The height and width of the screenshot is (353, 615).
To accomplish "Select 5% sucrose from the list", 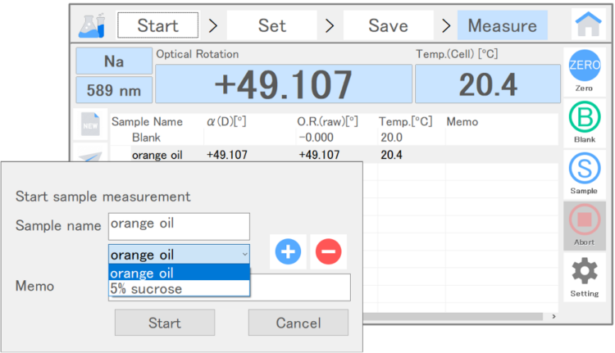I will [x=179, y=288].
